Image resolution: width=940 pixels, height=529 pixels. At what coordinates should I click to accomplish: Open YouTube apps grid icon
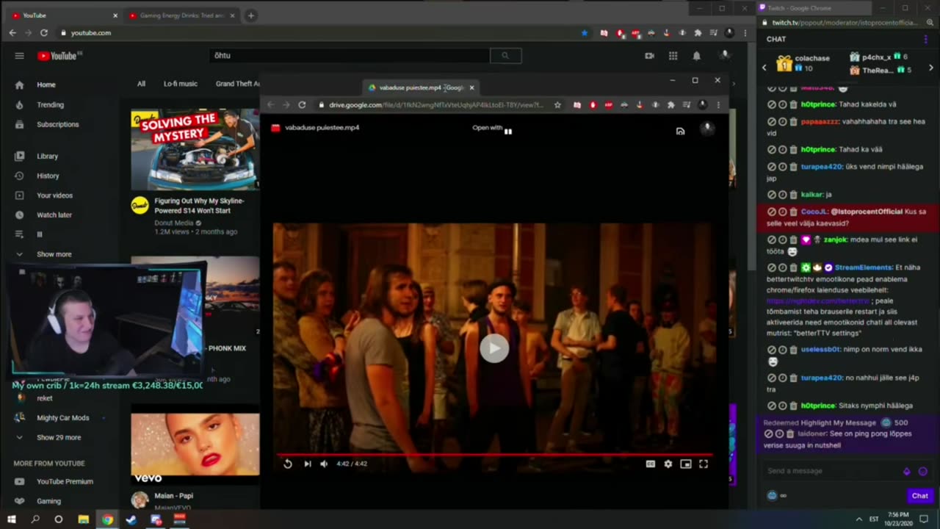click(x=673, y=56)
